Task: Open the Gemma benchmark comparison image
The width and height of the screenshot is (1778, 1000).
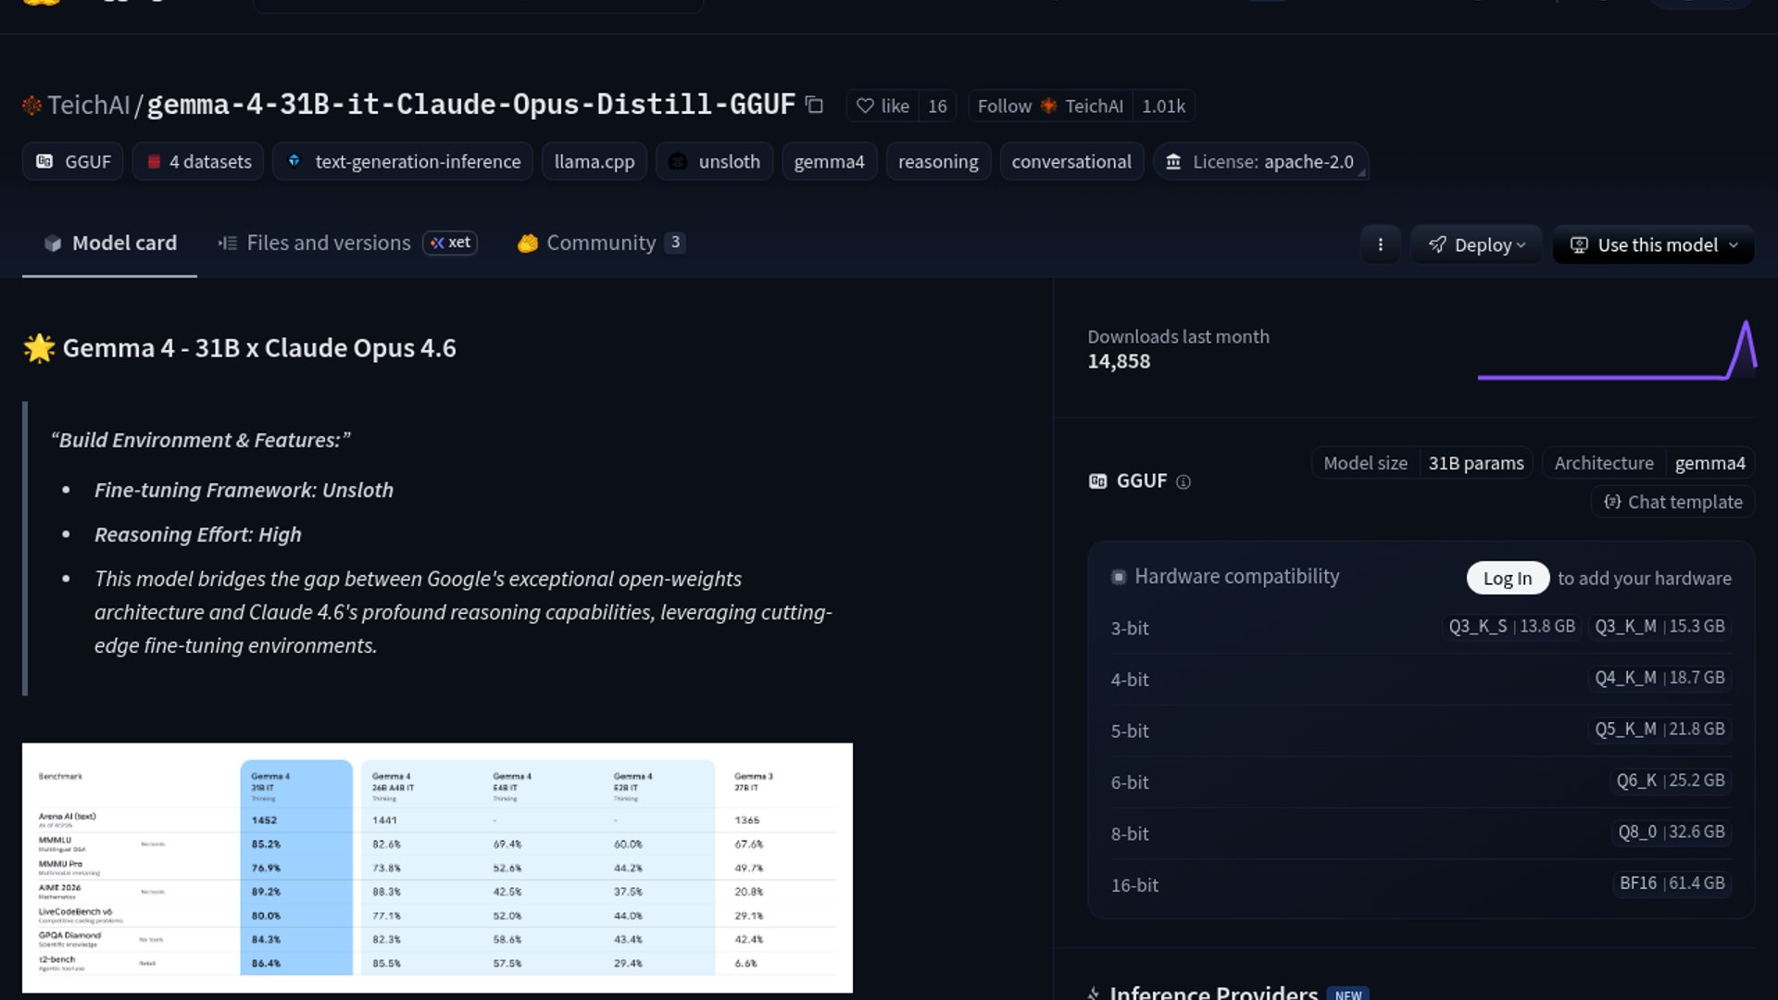Action: (x=437, y=868)
